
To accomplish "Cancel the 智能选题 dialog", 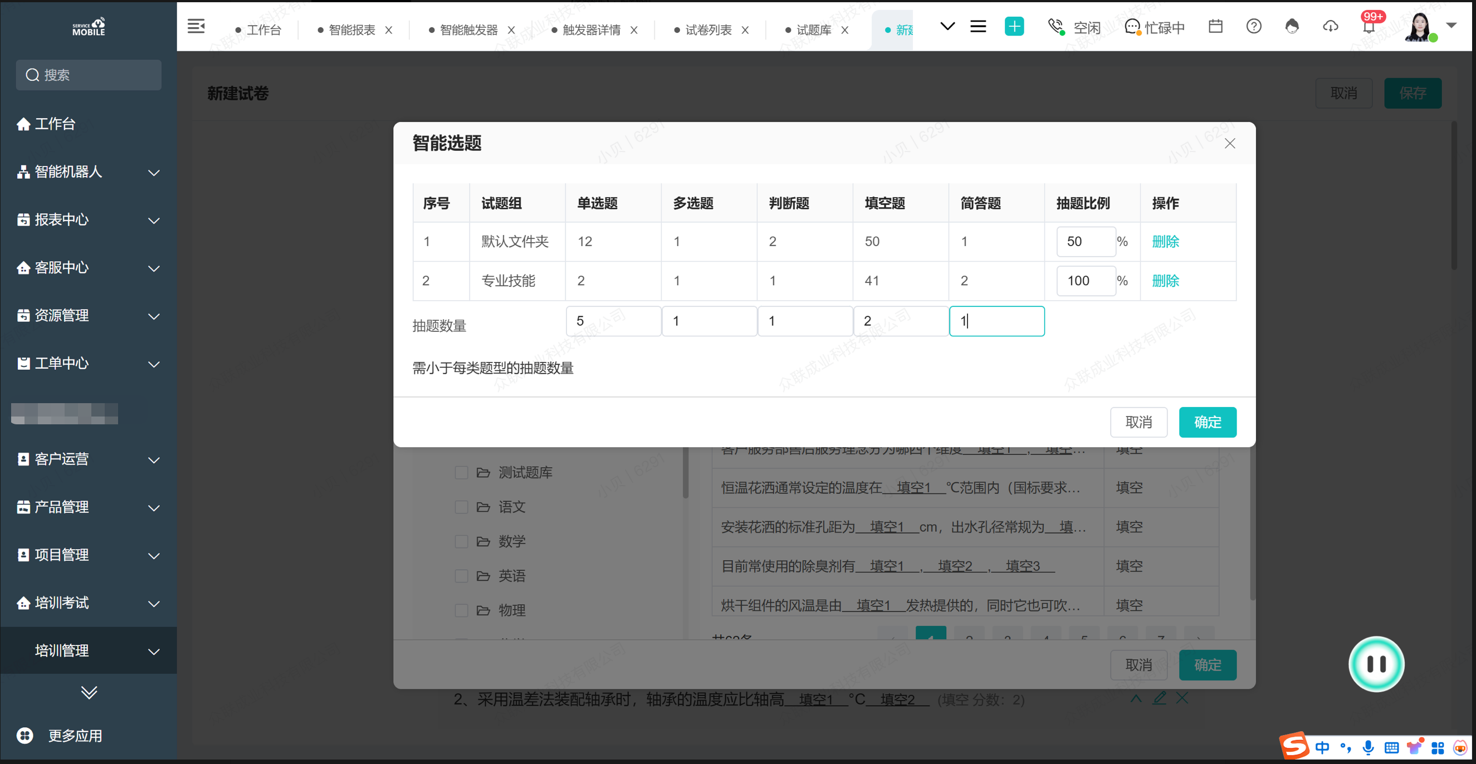I will click(x=1138, y=422).
